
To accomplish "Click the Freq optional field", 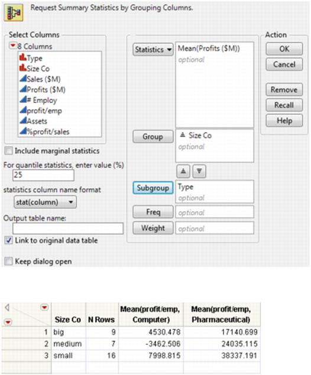I will click(215, 212).
